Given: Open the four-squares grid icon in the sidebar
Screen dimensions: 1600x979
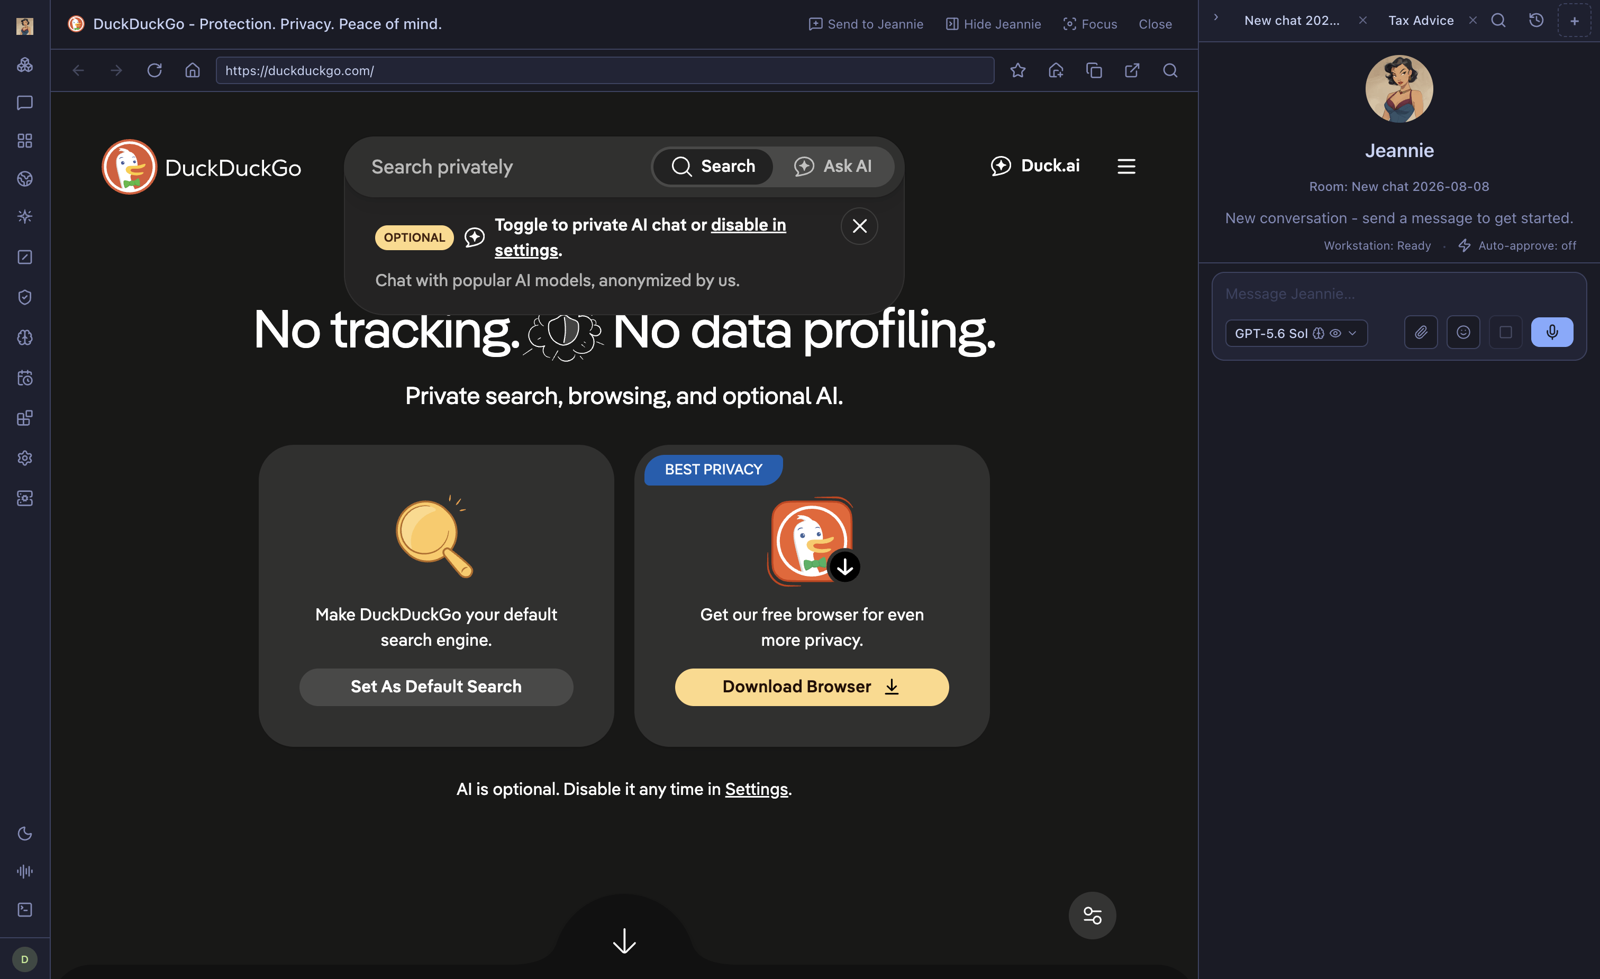Looking at the screenshot, I should [25, 141].
